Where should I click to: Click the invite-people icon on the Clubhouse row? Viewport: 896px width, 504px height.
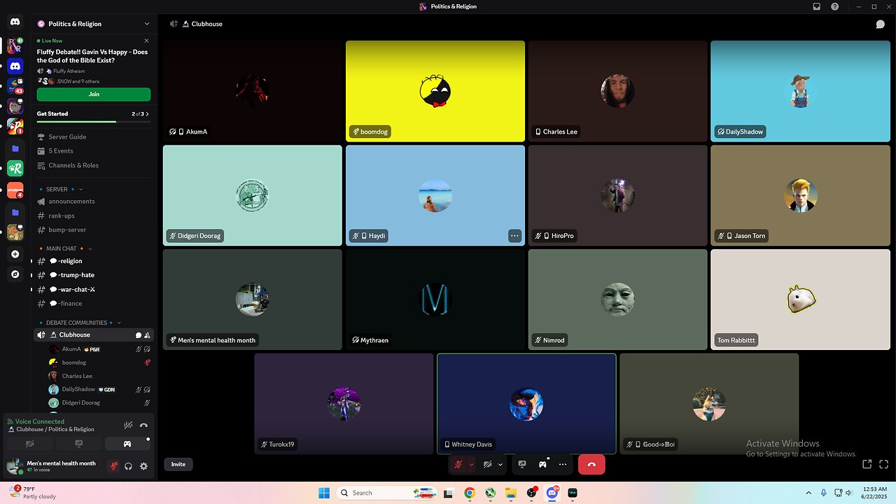coord(147,335)
